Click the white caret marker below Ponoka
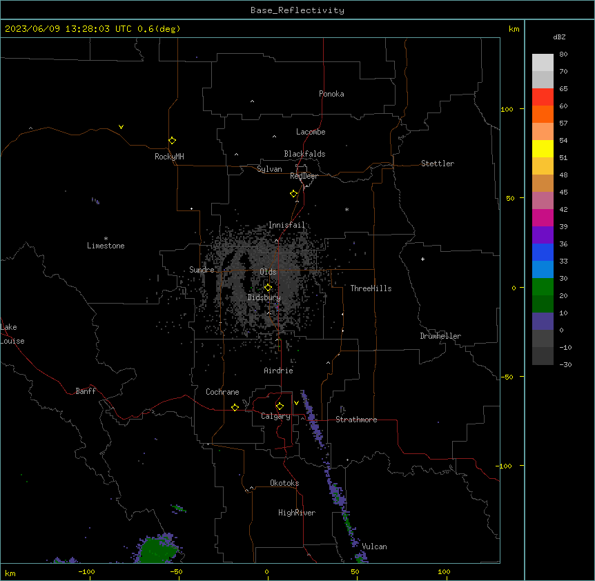Viewport: 595px width, 581px height. 252,101
